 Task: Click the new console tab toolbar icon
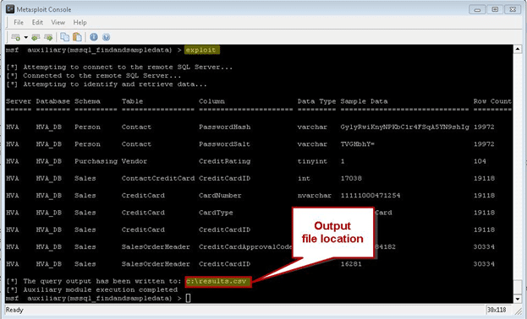16,37
